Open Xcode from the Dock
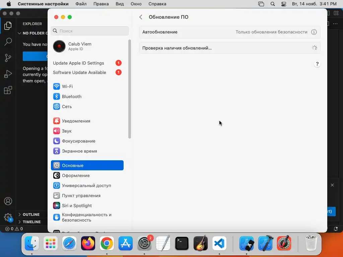Image resolution: width=343 pixels, height=257 pixels. (265, 243)
